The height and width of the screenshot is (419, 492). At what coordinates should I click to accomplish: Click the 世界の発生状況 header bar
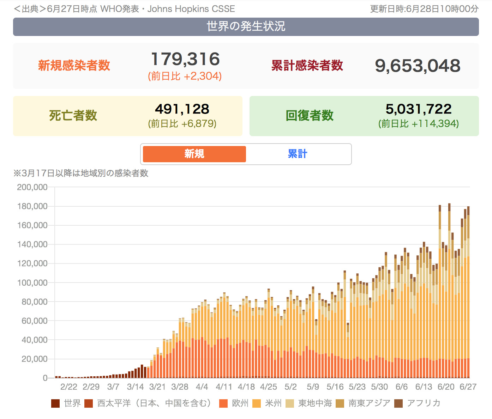(x=246, y=27)
